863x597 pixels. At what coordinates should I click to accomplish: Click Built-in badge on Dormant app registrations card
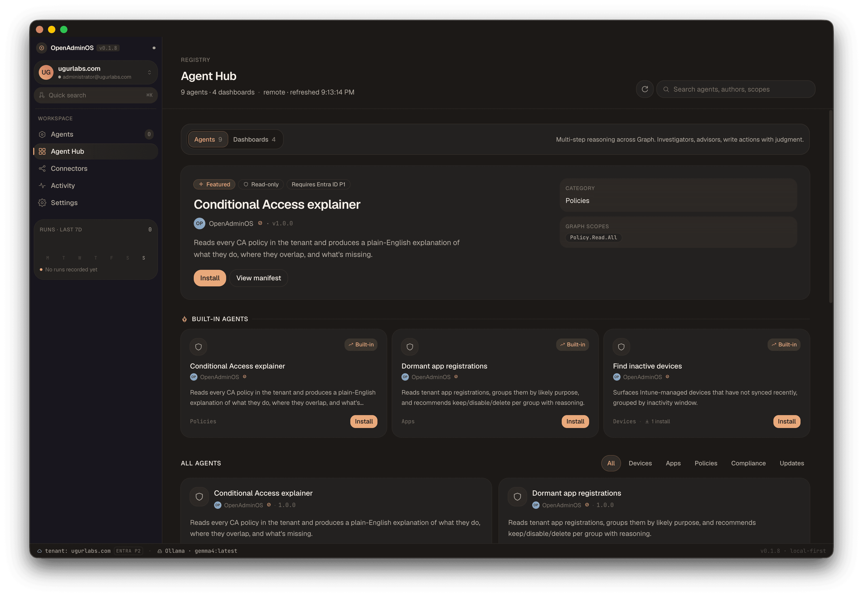572,345
